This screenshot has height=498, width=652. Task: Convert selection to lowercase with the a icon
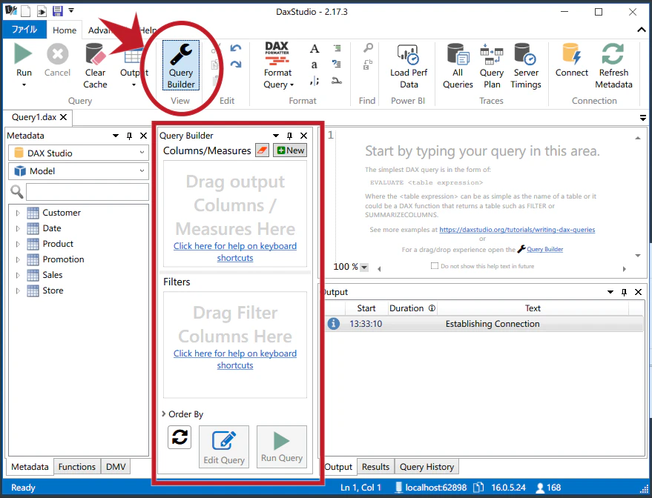tap(315, 64)
